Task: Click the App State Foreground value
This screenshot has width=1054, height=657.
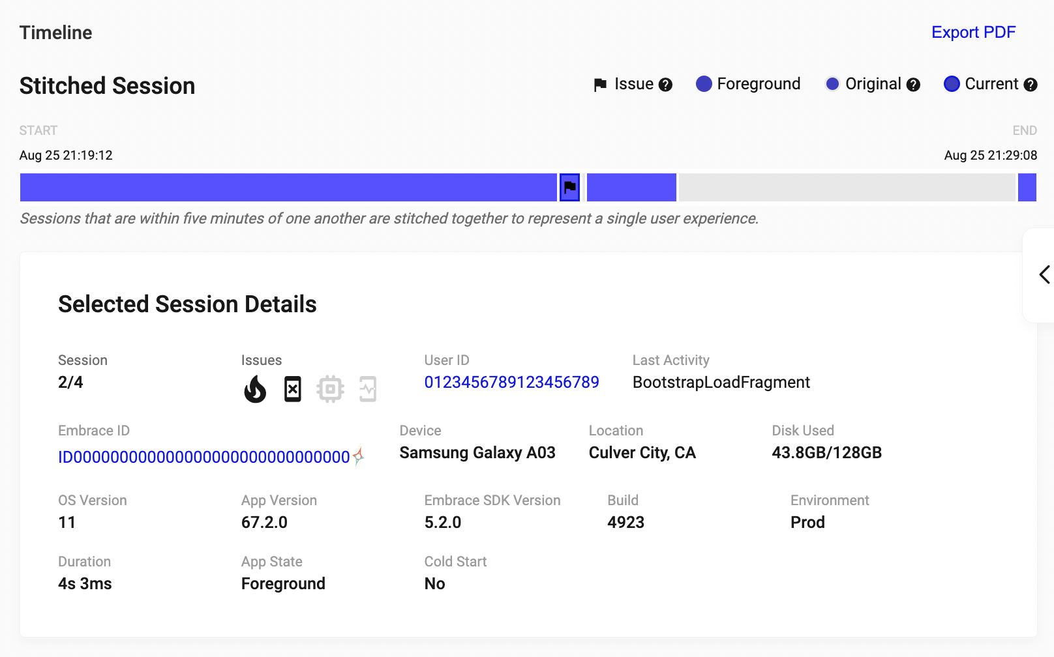Action: (x=283, y=583)
